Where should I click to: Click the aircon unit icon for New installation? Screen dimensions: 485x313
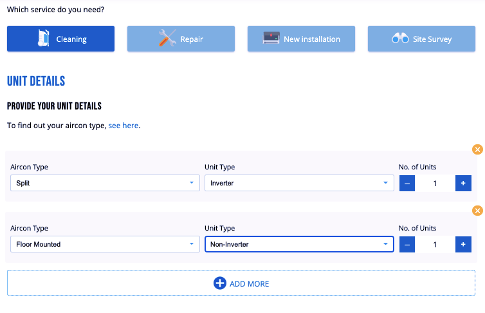coord(271,39)
